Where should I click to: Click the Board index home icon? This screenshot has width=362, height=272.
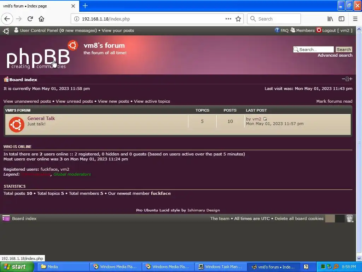[6, 79]
